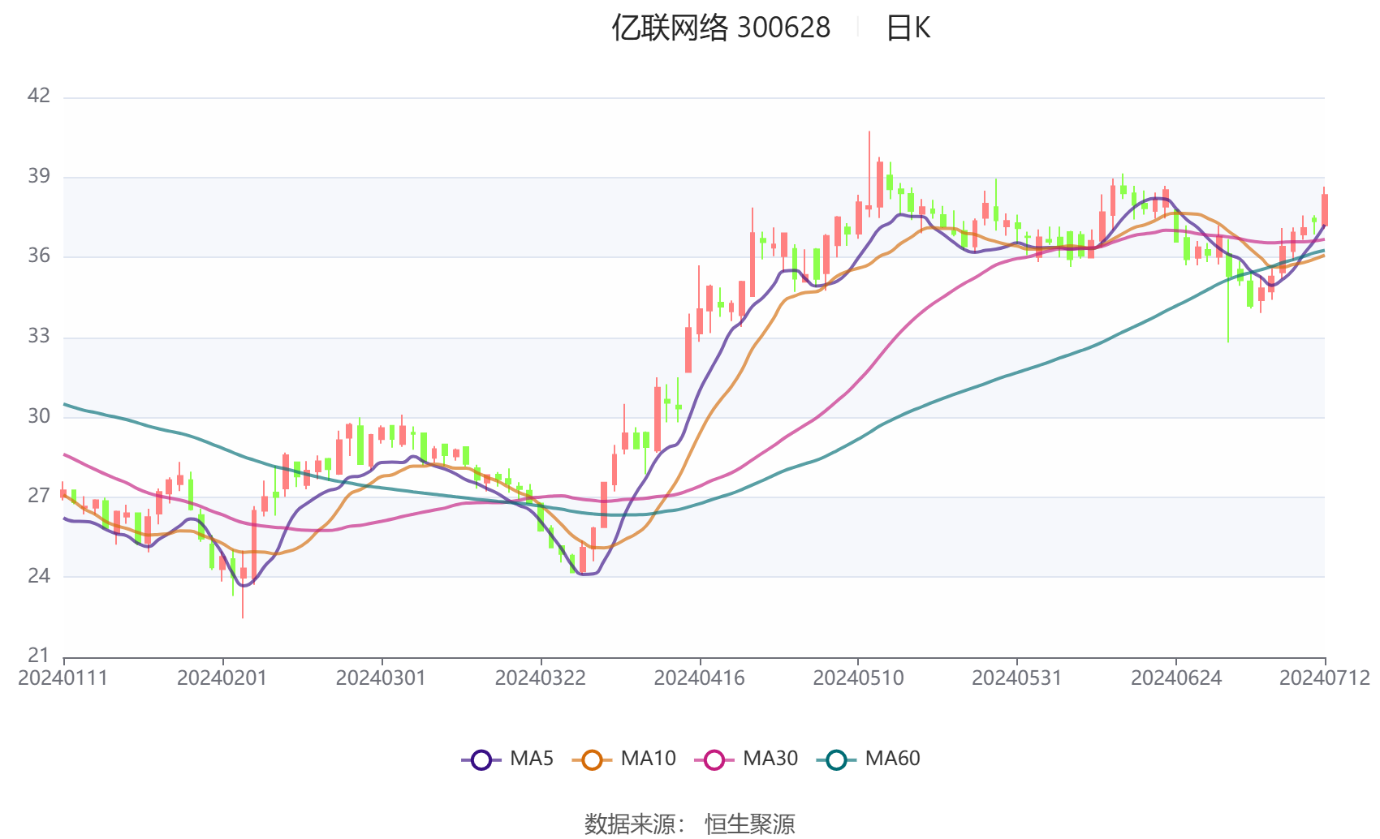Click y-axis value label 33

pyautogui.click(x=39, y=336)
